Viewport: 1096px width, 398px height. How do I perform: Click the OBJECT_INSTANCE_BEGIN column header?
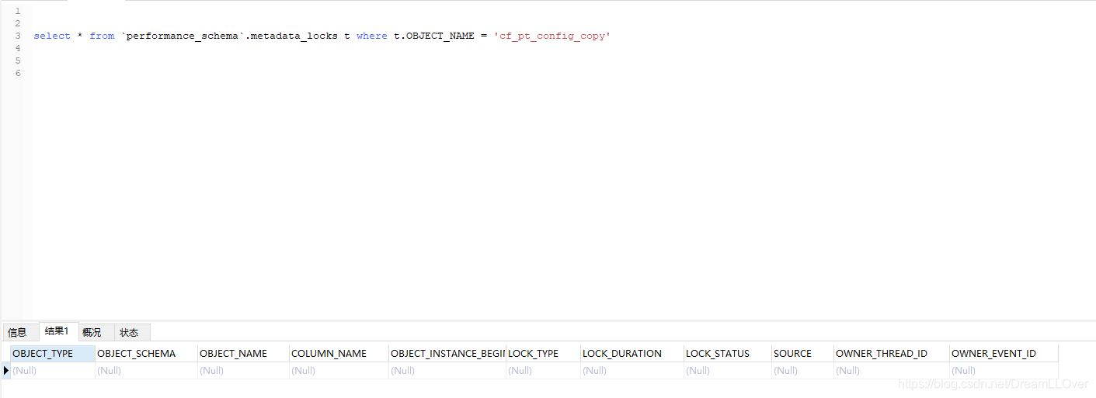coord(447,353)
